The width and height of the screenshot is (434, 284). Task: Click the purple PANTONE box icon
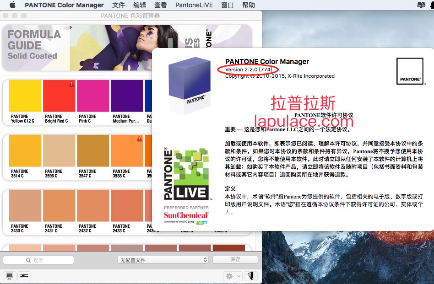tap(189, 86)
